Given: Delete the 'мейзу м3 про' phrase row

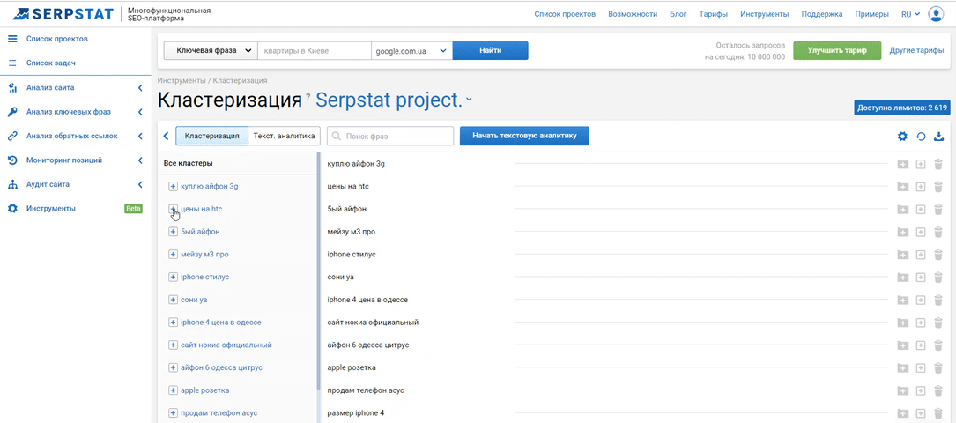Looking at the screenshot, I should tap(938, 233).
